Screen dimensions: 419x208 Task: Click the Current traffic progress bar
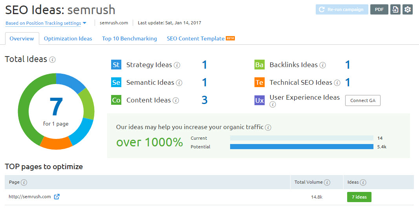(x=302, y=138)
